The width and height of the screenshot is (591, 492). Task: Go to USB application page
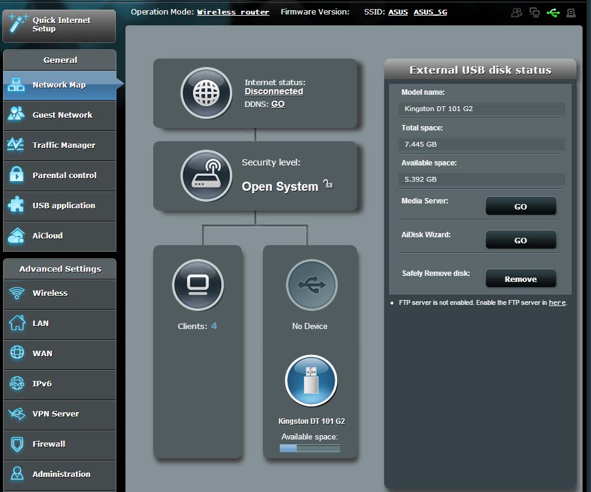(60, 206)
